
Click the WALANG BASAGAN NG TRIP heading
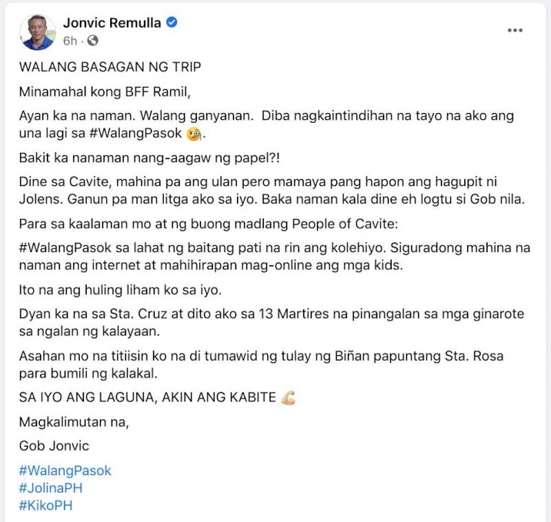click(x=110, y=67)
